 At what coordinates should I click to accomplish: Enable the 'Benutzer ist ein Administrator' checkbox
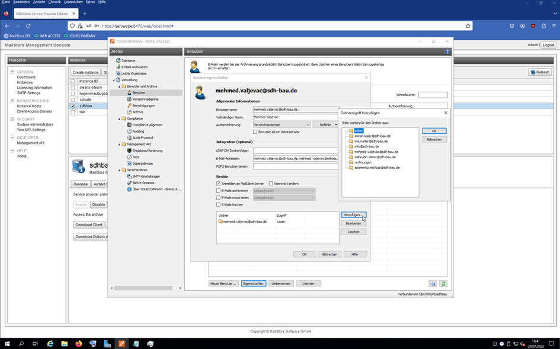pyautogui.click(x=255, y=132)
